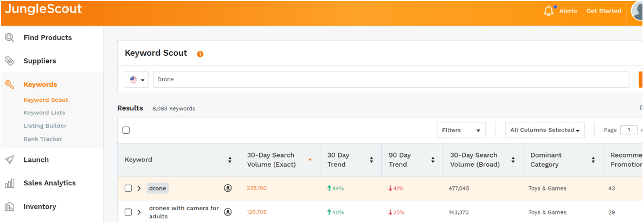Go to Keyword Lists submenu
643x222 pixels.
click(x=44, y=113)
